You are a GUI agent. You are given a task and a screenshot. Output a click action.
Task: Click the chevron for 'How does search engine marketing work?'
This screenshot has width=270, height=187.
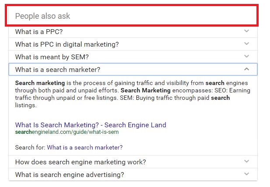tap(246, 162)
